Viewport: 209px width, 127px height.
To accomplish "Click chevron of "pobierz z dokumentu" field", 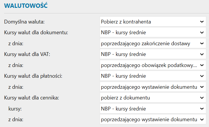I will pyautogui.click(x=201, y=98).
